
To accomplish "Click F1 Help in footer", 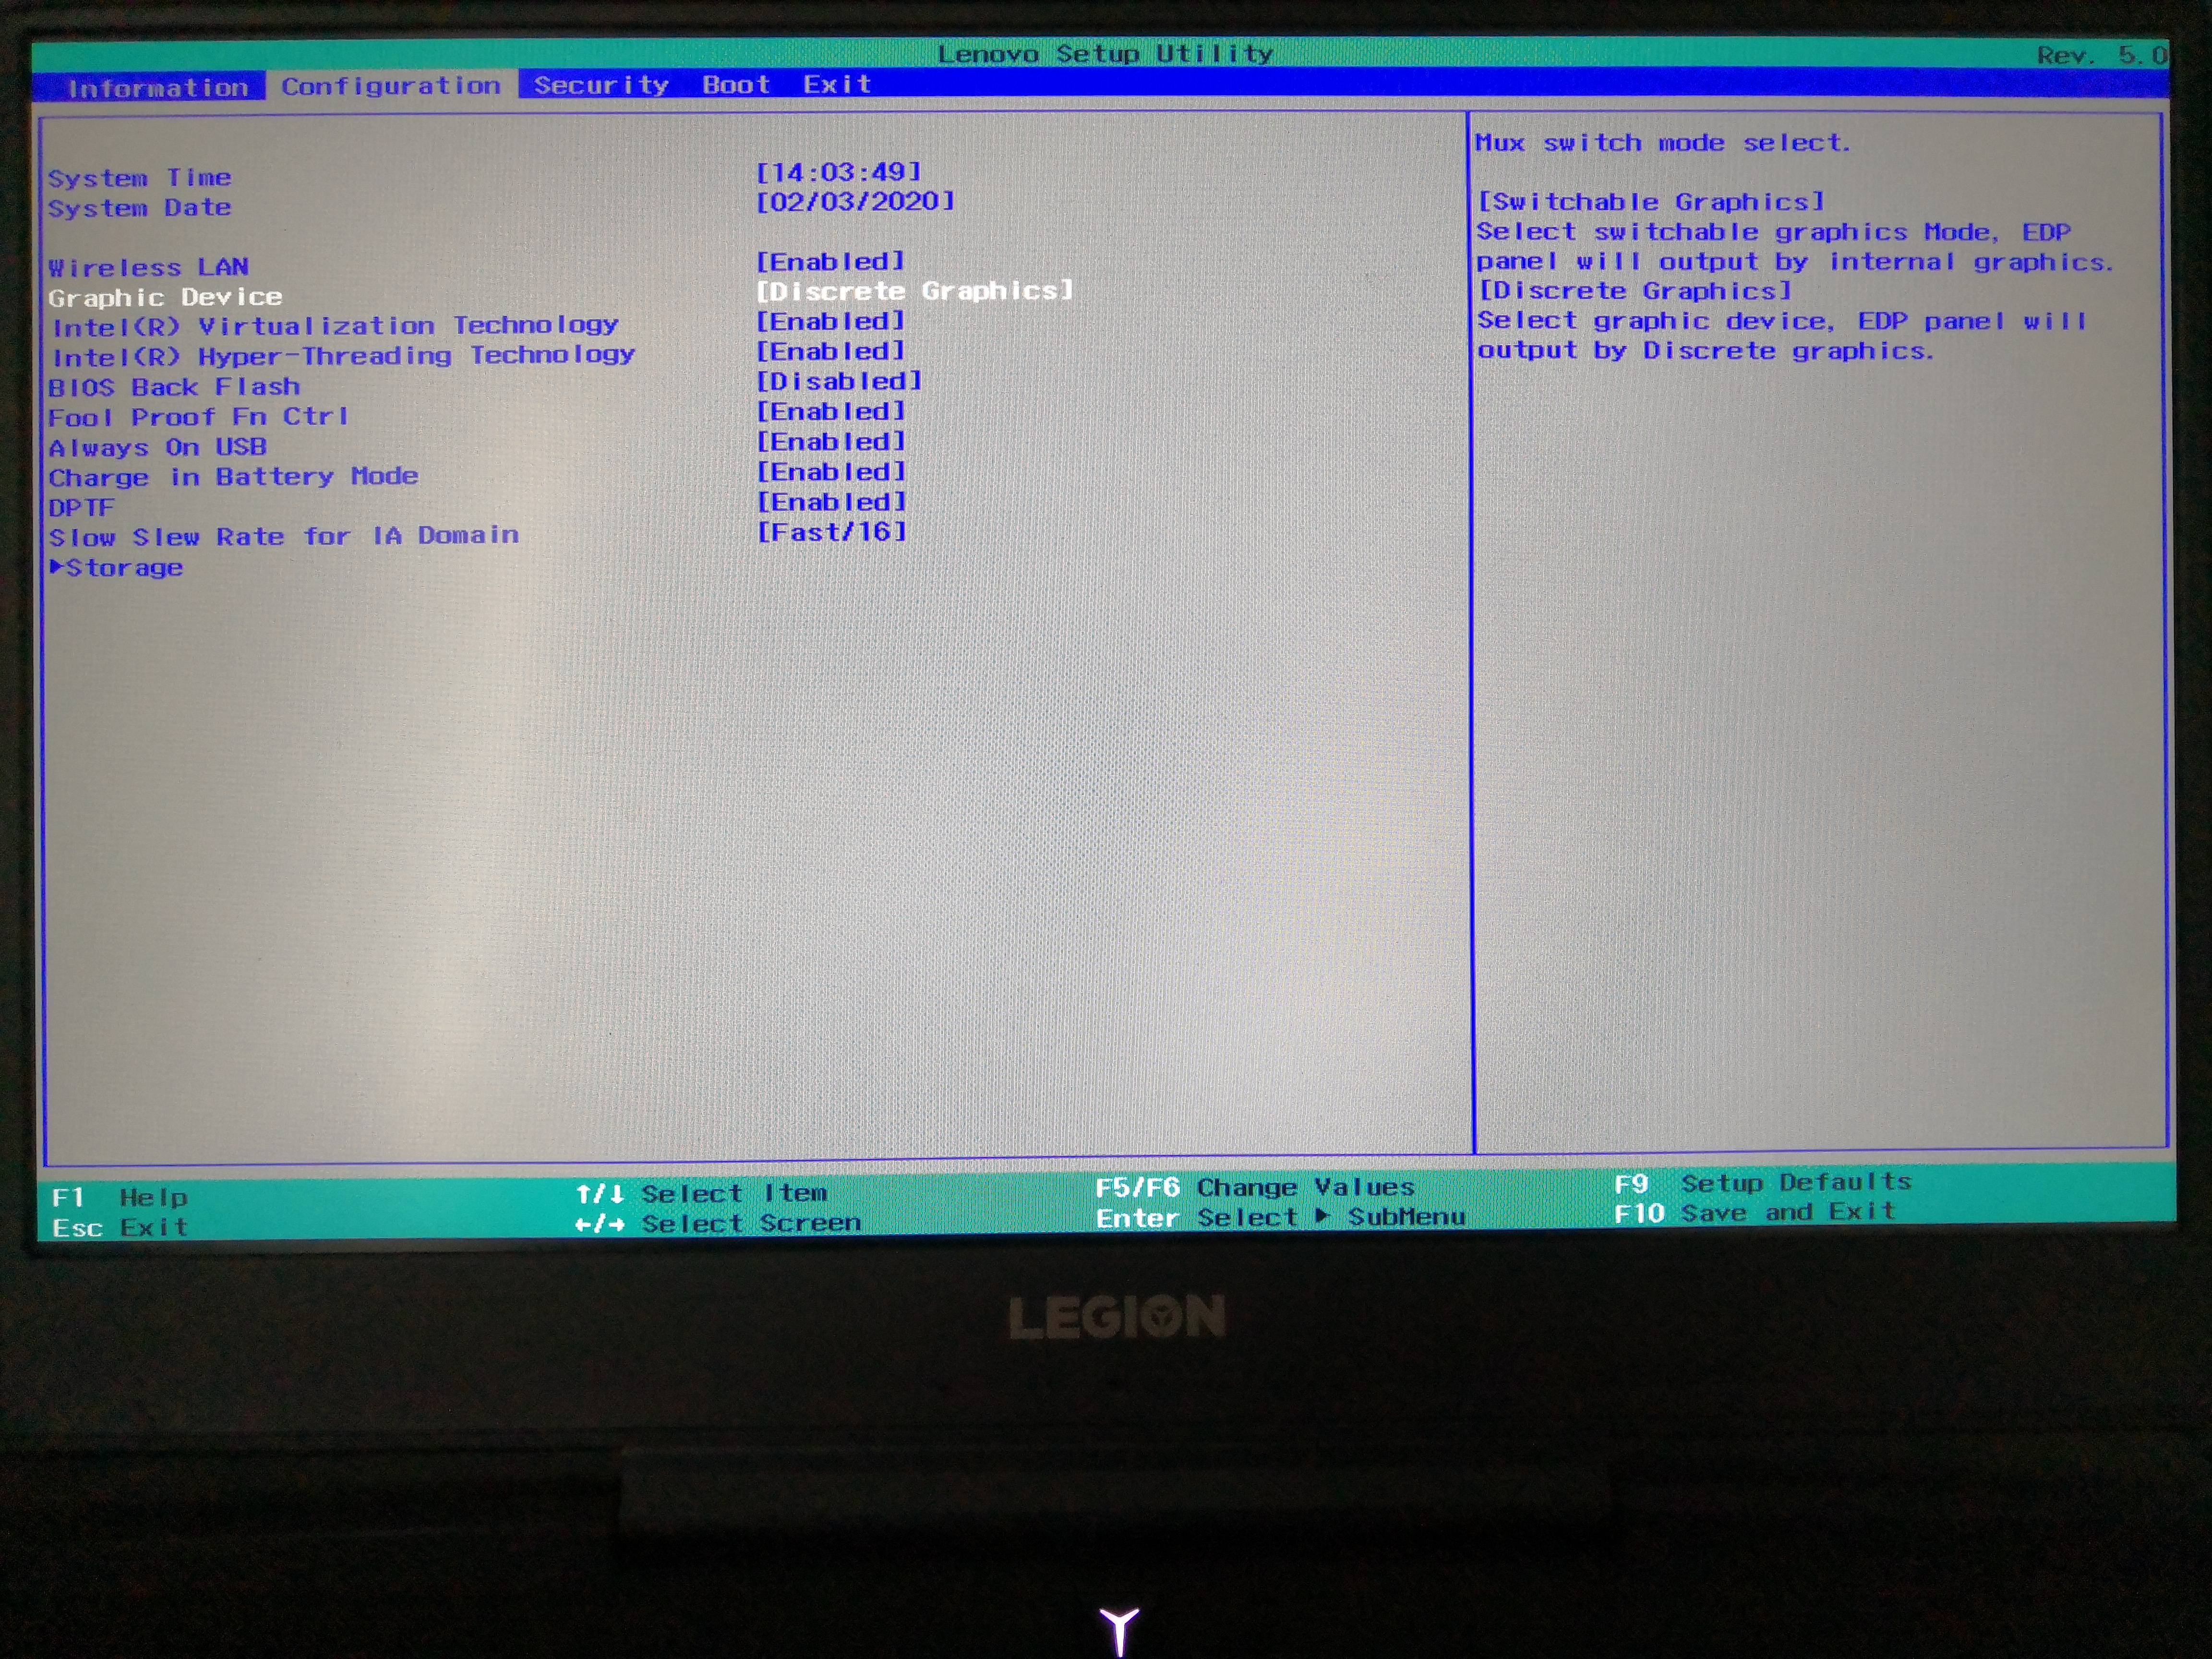I will [120, 1197].
